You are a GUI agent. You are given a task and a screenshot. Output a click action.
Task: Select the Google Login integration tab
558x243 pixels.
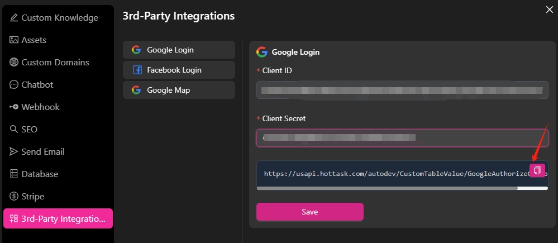click(179, 50)
